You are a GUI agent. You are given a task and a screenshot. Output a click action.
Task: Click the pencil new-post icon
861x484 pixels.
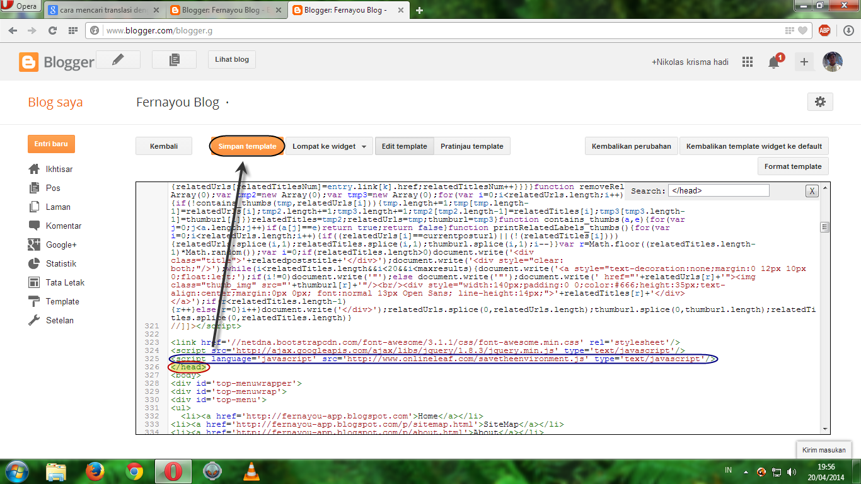(x=118, y=60)
